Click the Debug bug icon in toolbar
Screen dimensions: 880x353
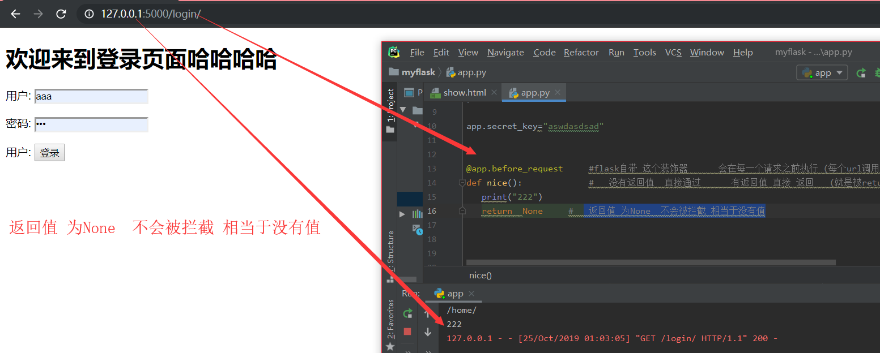[x=877, y=73]
